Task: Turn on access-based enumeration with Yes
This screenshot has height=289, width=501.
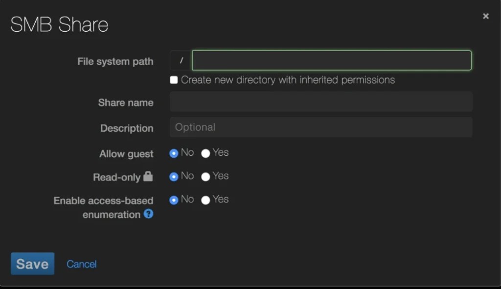Action: (x=205, y=199)
